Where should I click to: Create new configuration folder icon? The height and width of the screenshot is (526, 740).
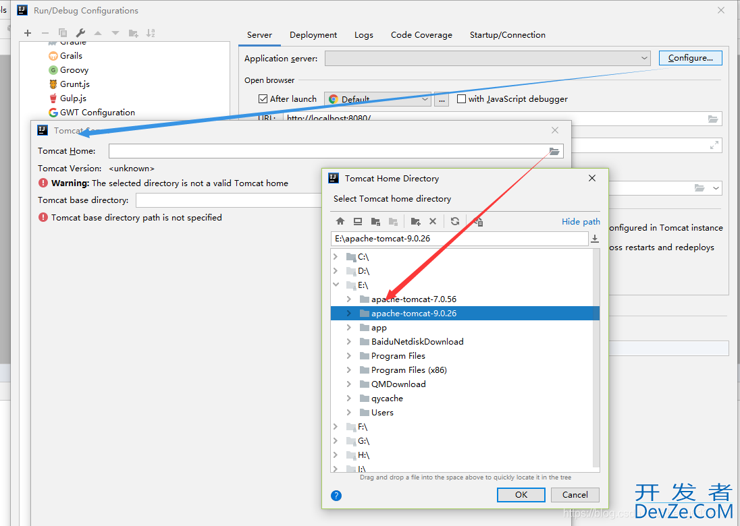tap(134, 33)
